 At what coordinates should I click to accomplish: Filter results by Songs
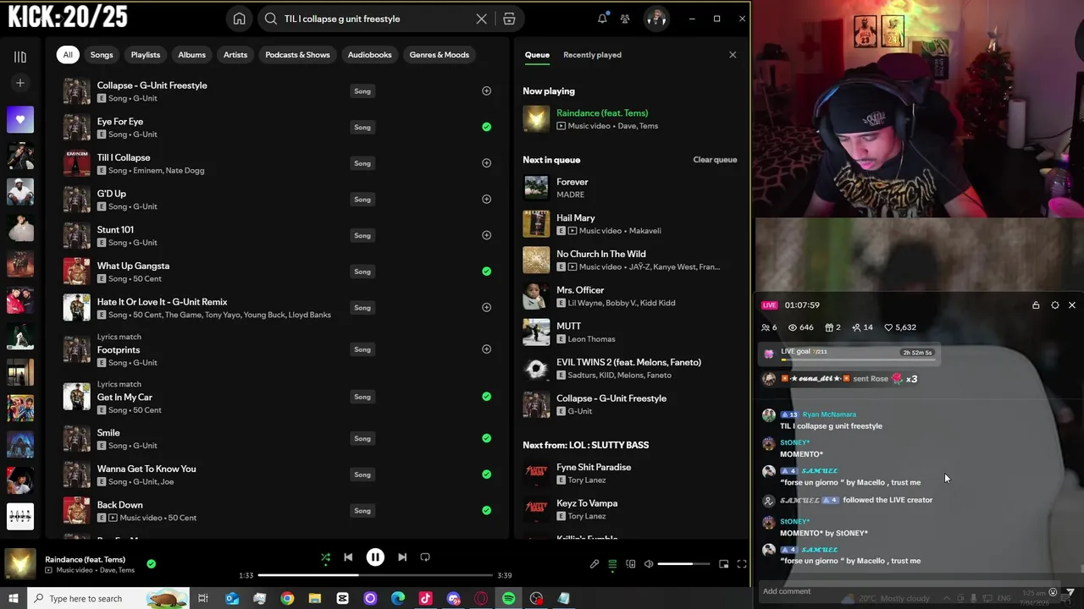click(102, 55)
